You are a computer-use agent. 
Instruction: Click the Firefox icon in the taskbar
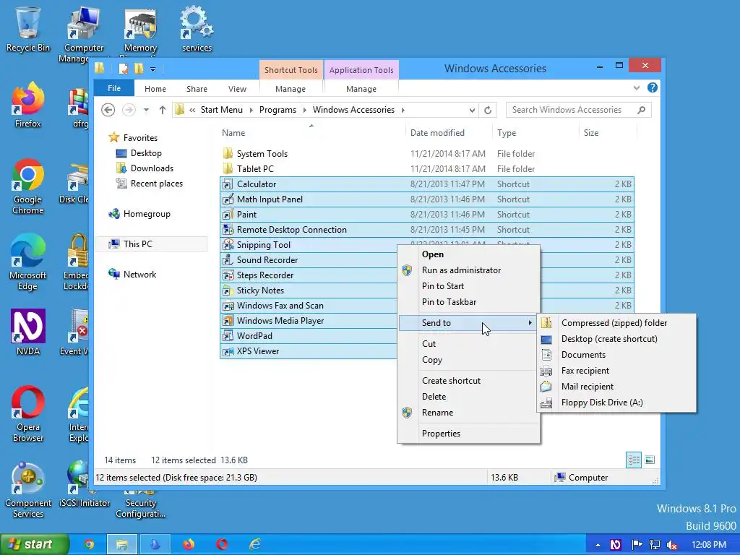189,545
